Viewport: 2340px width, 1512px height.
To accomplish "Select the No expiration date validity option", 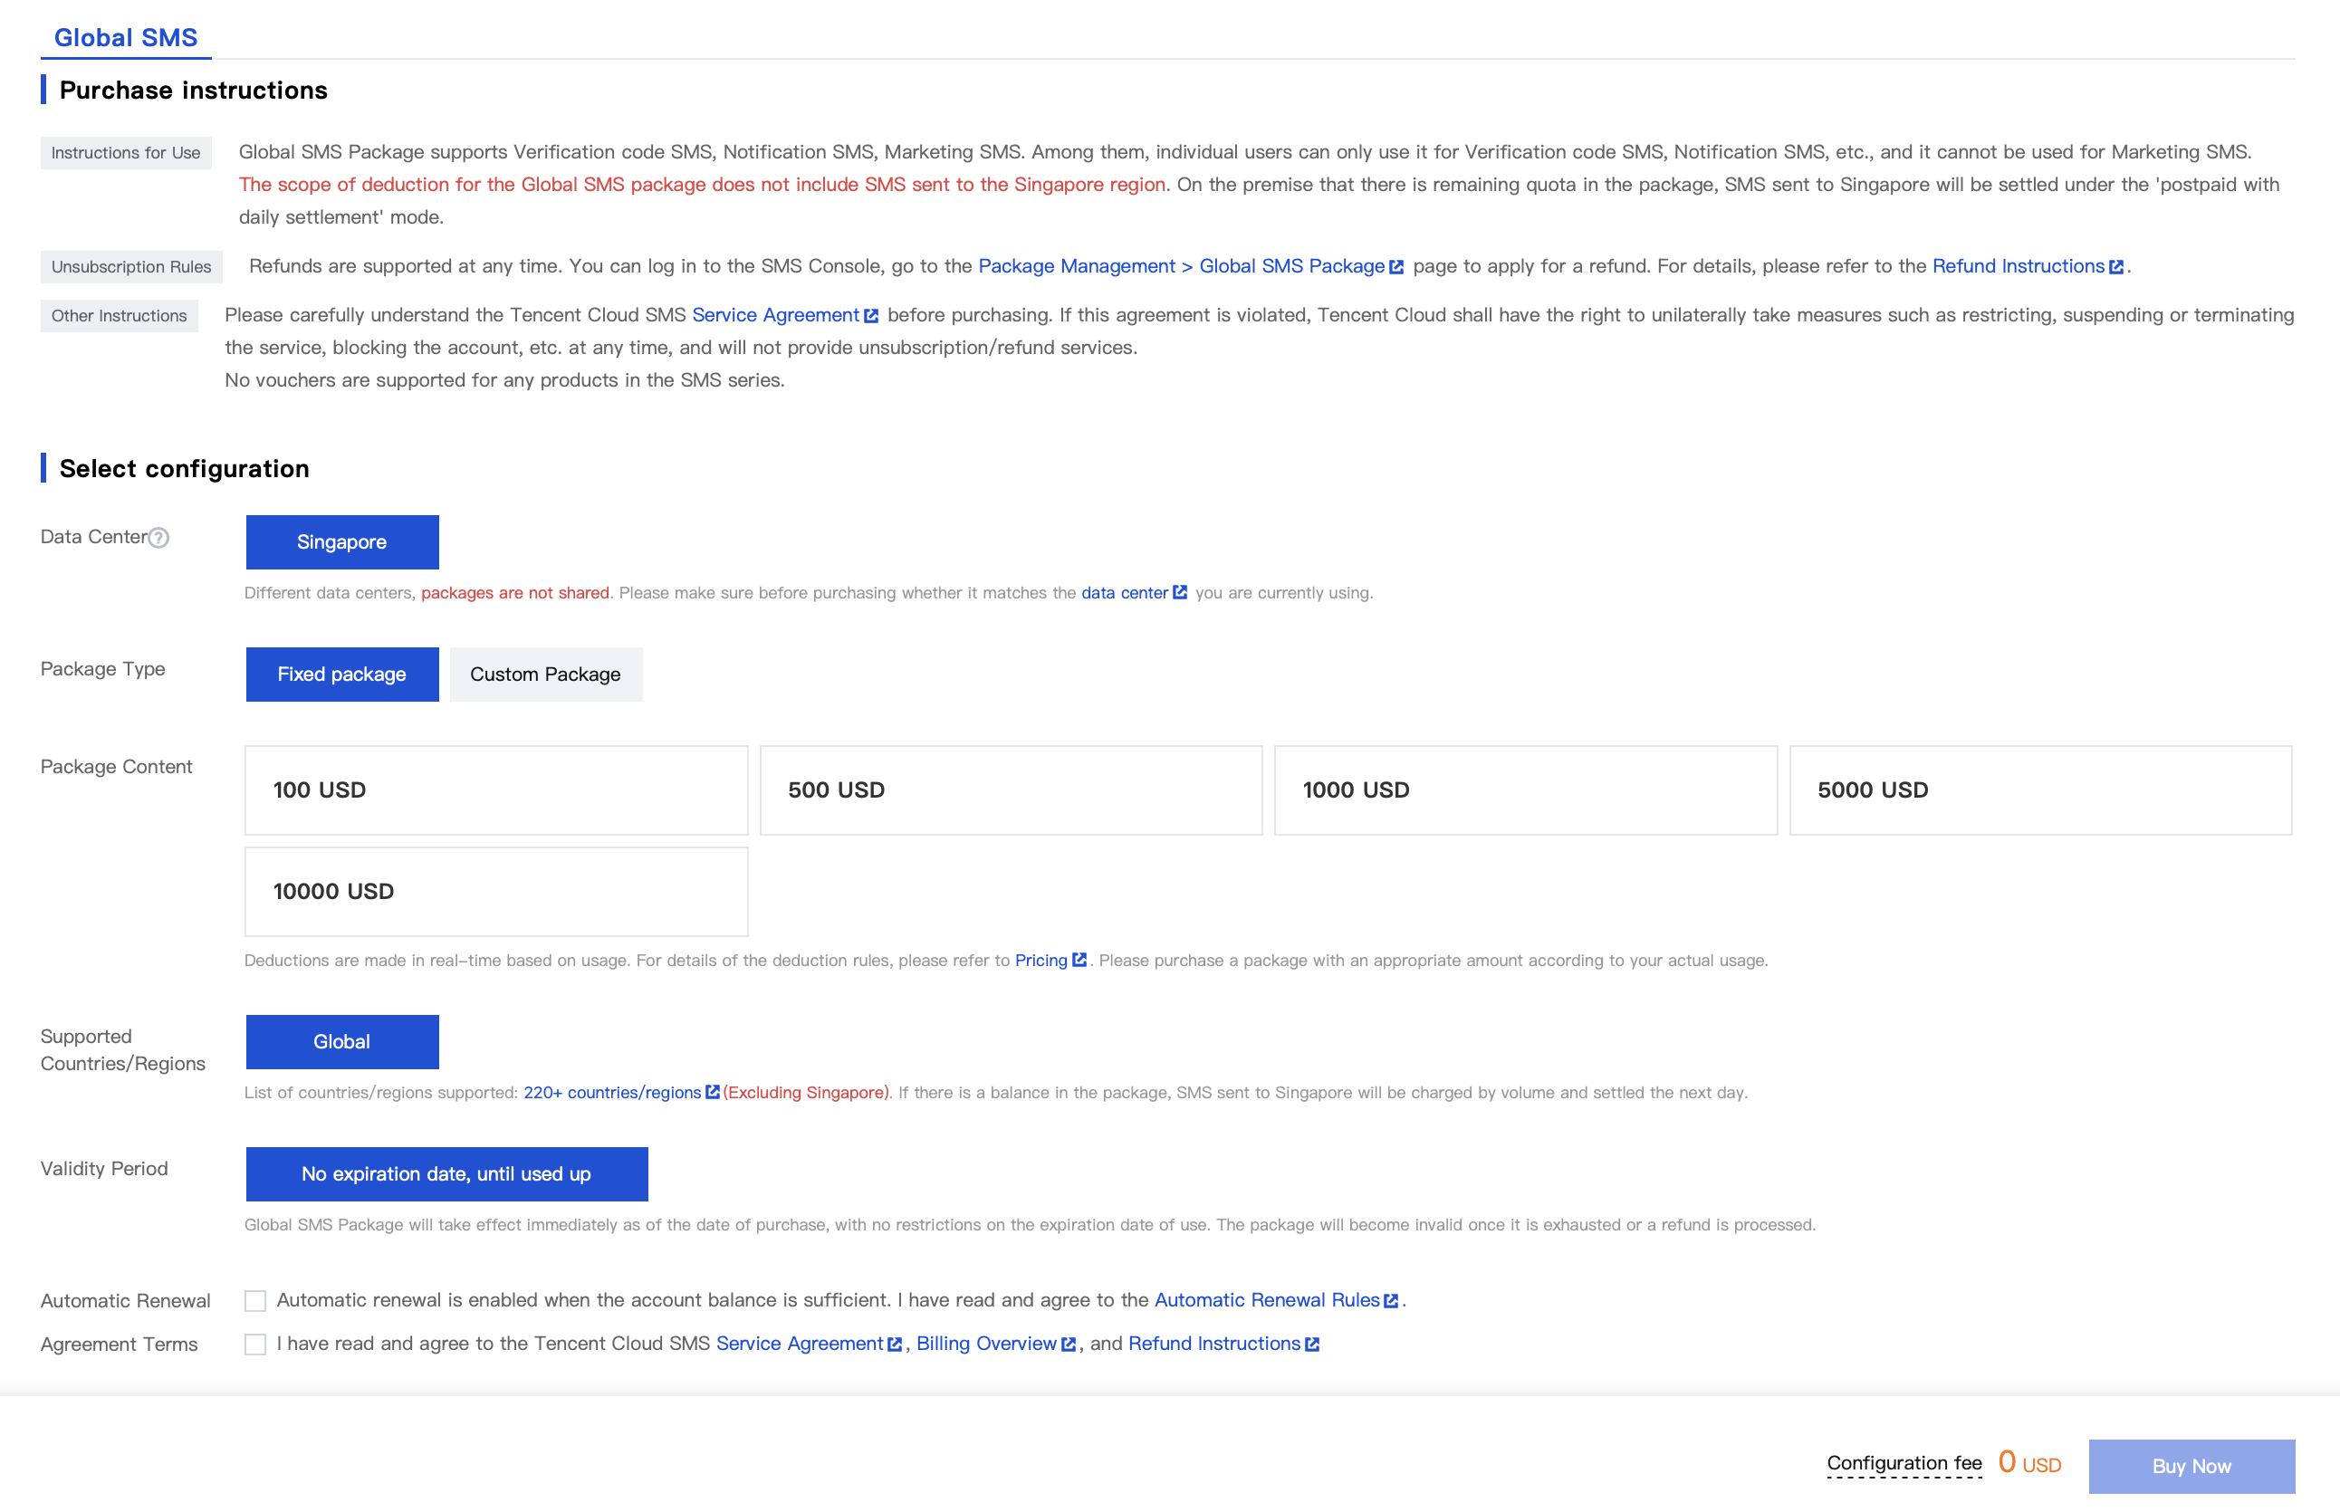I will tap(446, 1173).
